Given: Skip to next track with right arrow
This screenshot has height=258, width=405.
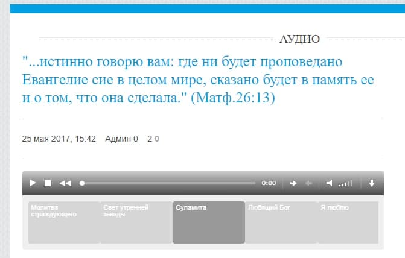Looking at the screenshot, I should 293,183.
